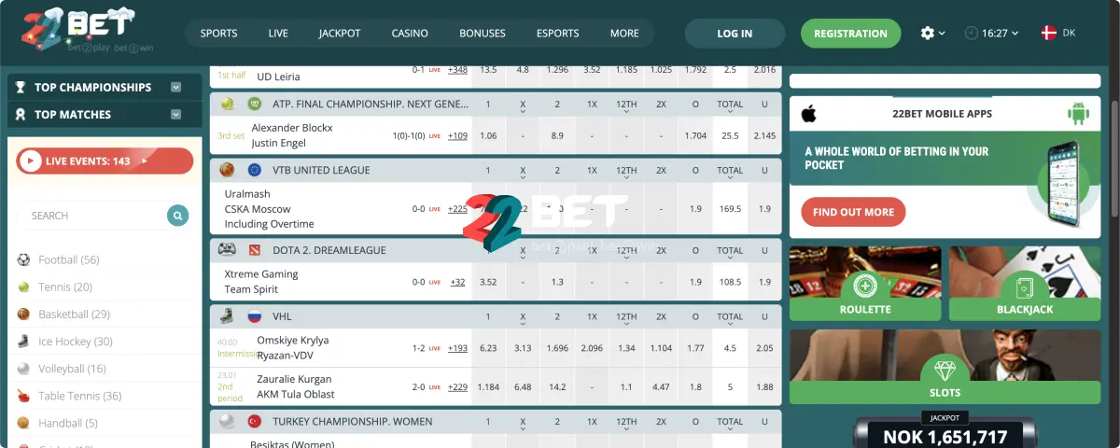Click the play icon in Live Events
The width and height of the screenshot is (1120, 448).
coord(31,161)
